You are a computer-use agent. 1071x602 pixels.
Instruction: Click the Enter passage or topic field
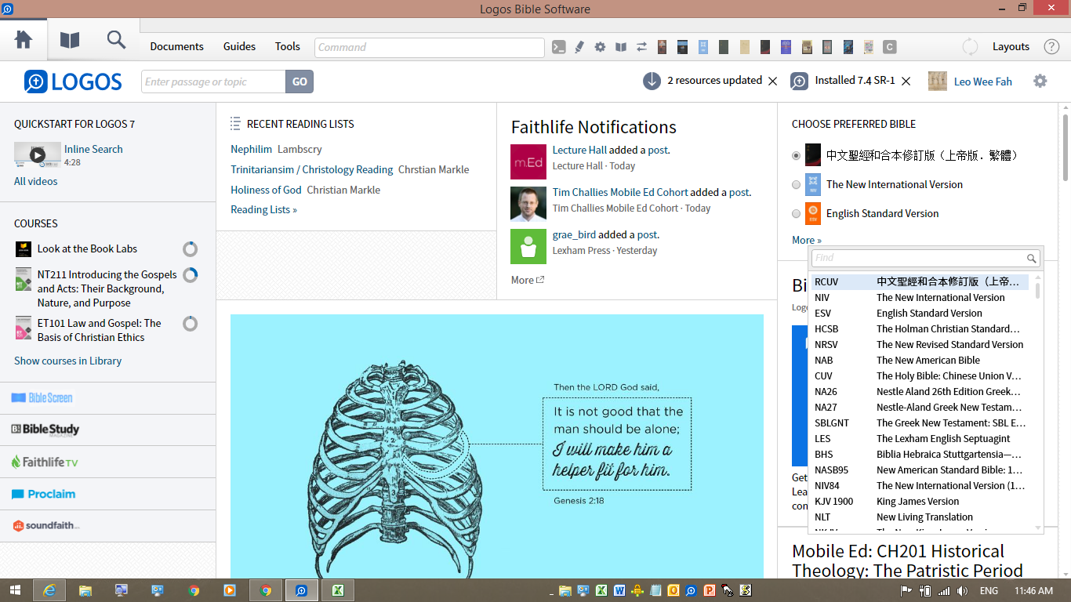point(213,82)
